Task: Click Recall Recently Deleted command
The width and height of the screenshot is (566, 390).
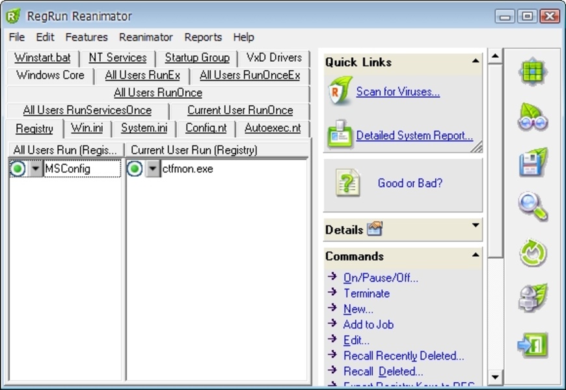Action: pos(403,356)
